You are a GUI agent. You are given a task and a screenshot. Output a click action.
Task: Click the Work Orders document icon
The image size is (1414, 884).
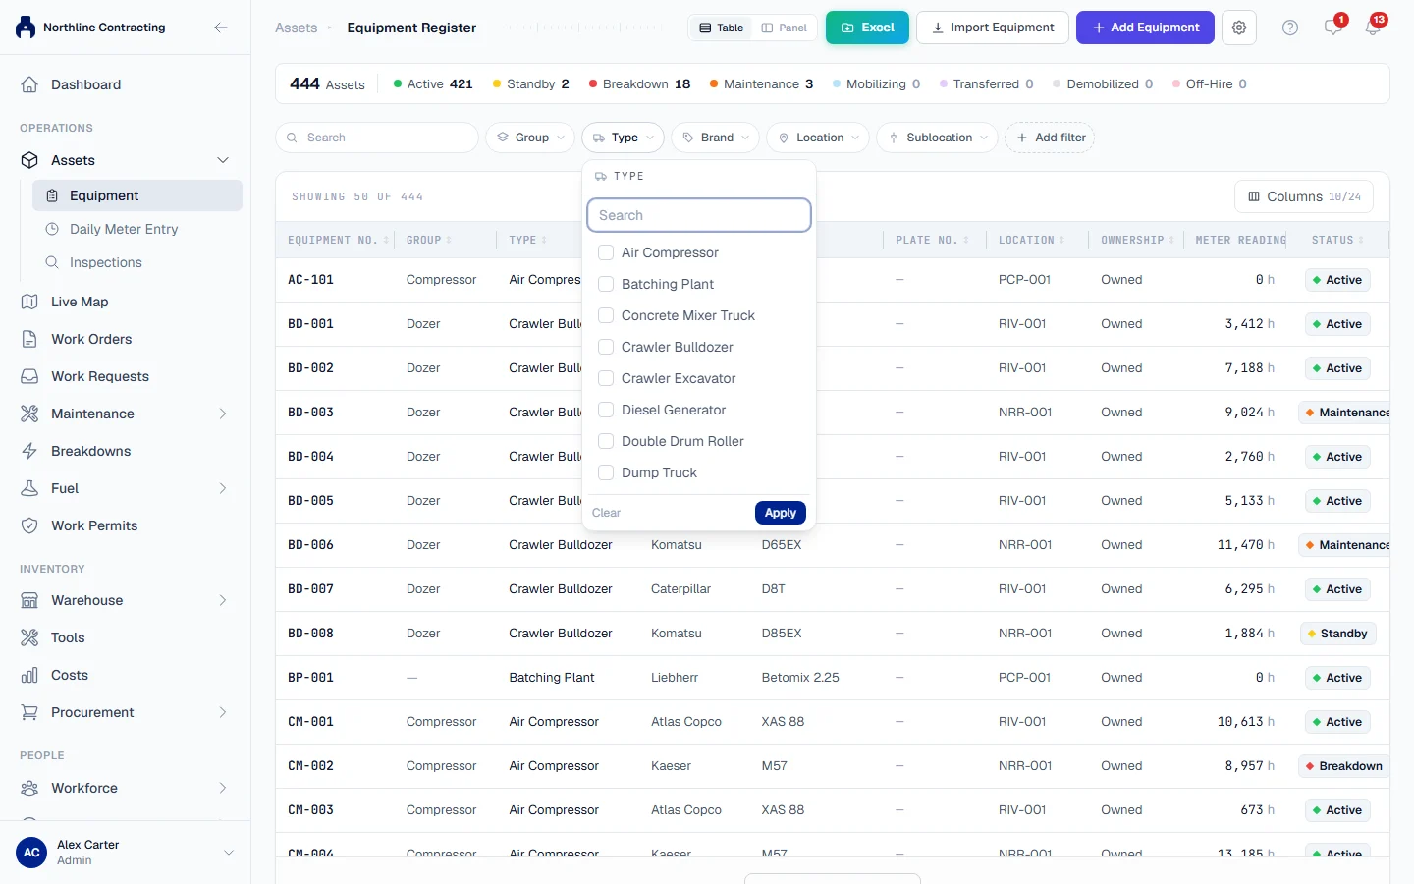tap(29, 339)
